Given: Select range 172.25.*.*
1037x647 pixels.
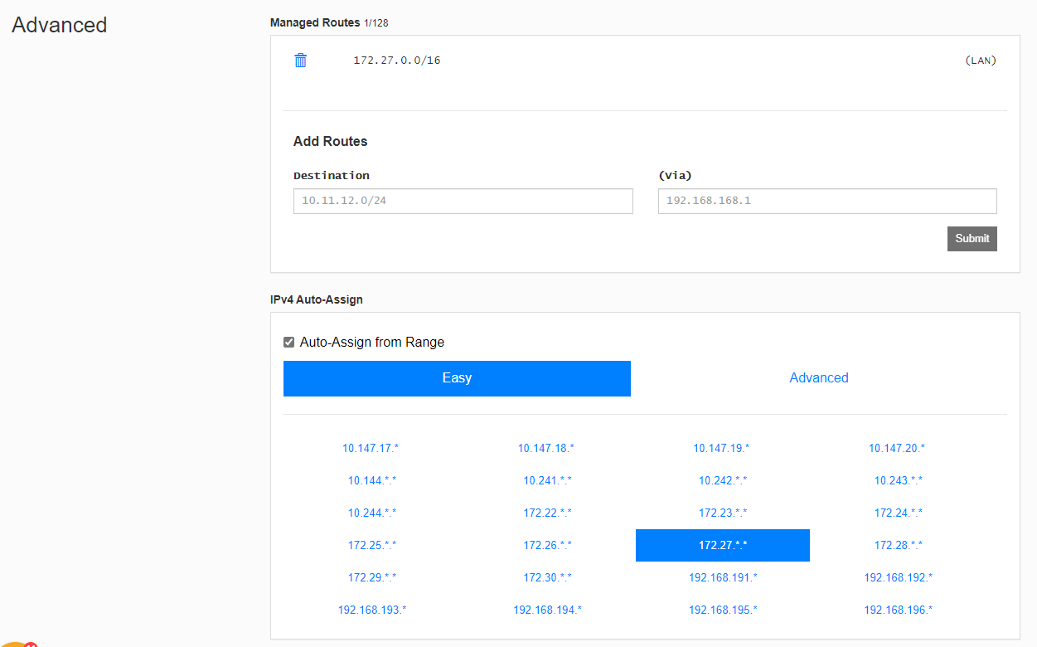Looking at the screenshot, I should pos(372,545).
